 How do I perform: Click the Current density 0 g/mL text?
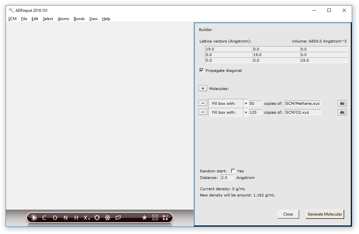pos(223,189)
